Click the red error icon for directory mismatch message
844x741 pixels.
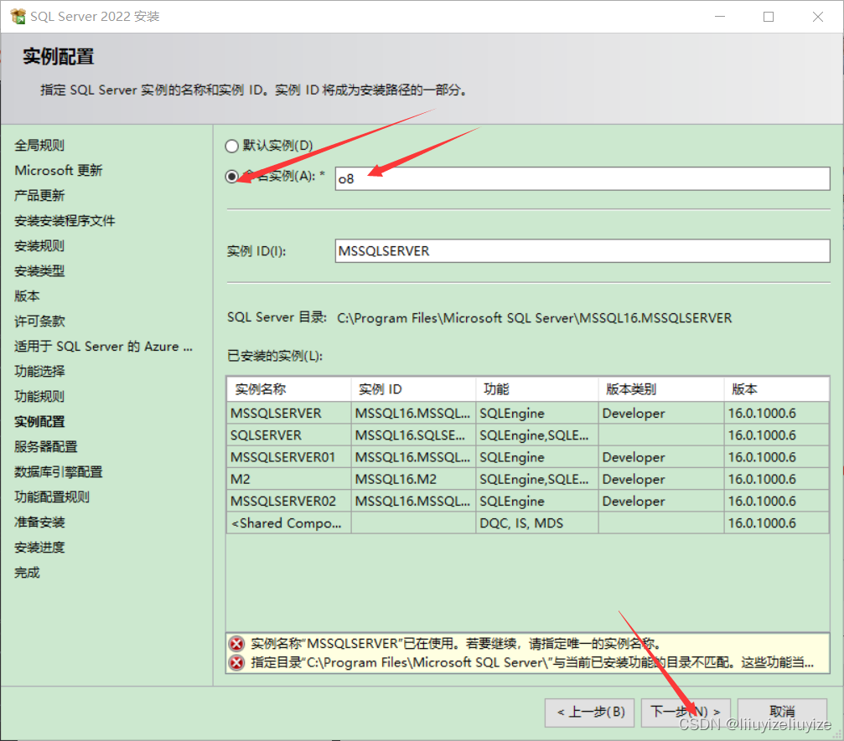point(236,662)
